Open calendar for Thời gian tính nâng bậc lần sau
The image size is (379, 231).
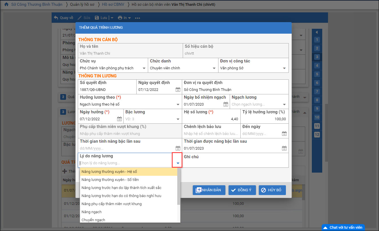click(178, 148)
